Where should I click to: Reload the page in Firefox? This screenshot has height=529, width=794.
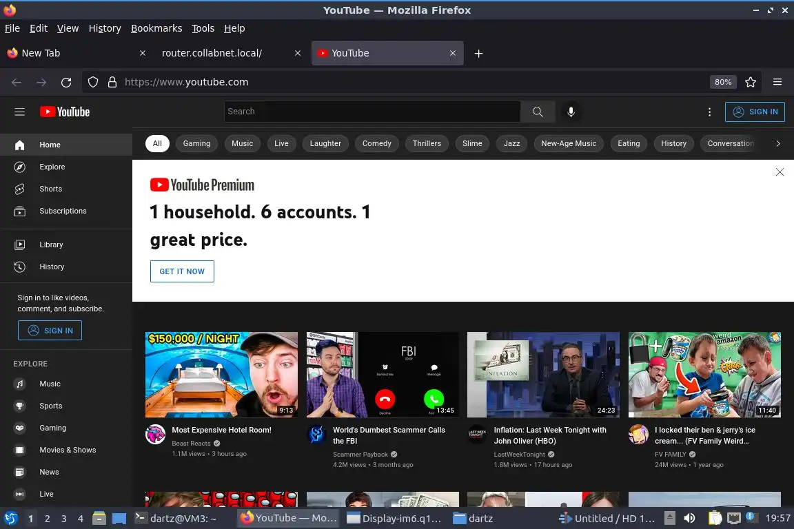tap(66, 82)
